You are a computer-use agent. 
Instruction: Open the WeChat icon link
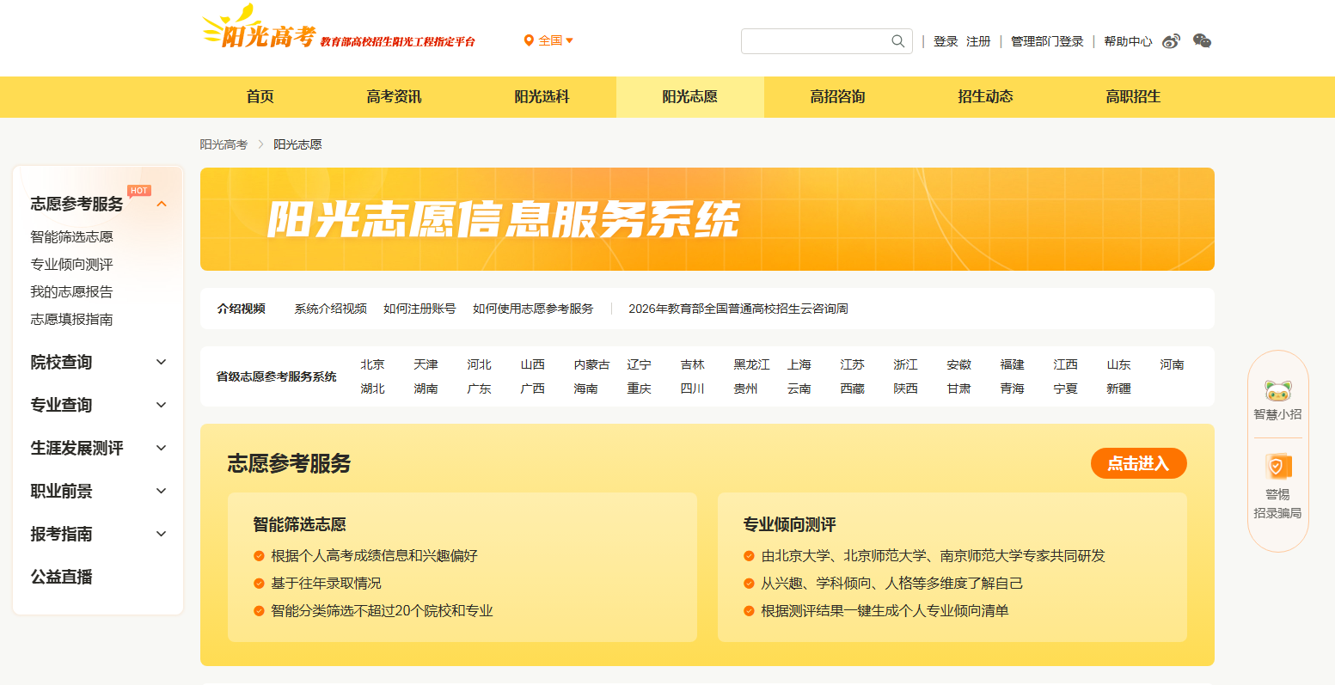(x=1202, y=41)
